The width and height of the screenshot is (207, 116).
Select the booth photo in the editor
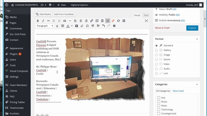(104, 69)
